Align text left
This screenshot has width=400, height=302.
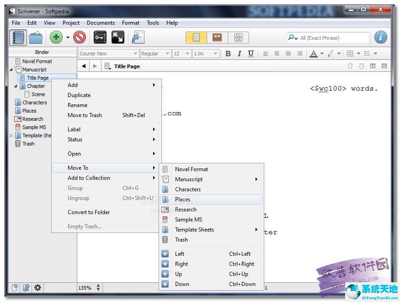pyautogui.click(x=266, y=54)
